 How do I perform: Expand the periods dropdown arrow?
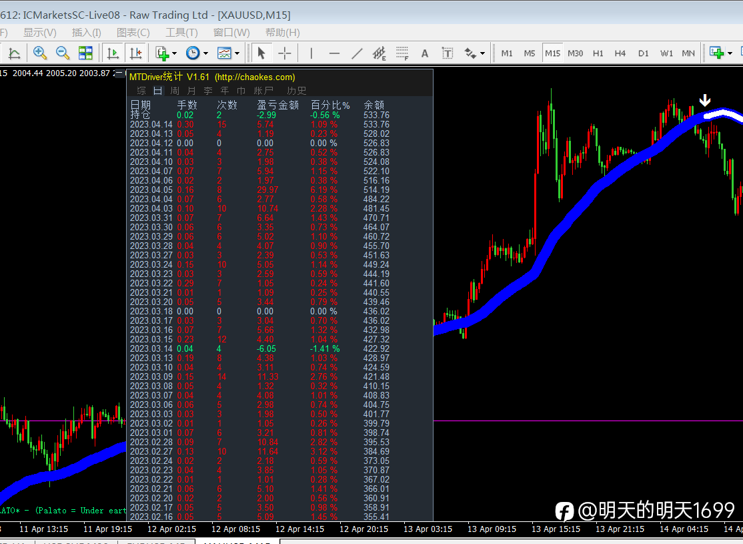[205, 53]
